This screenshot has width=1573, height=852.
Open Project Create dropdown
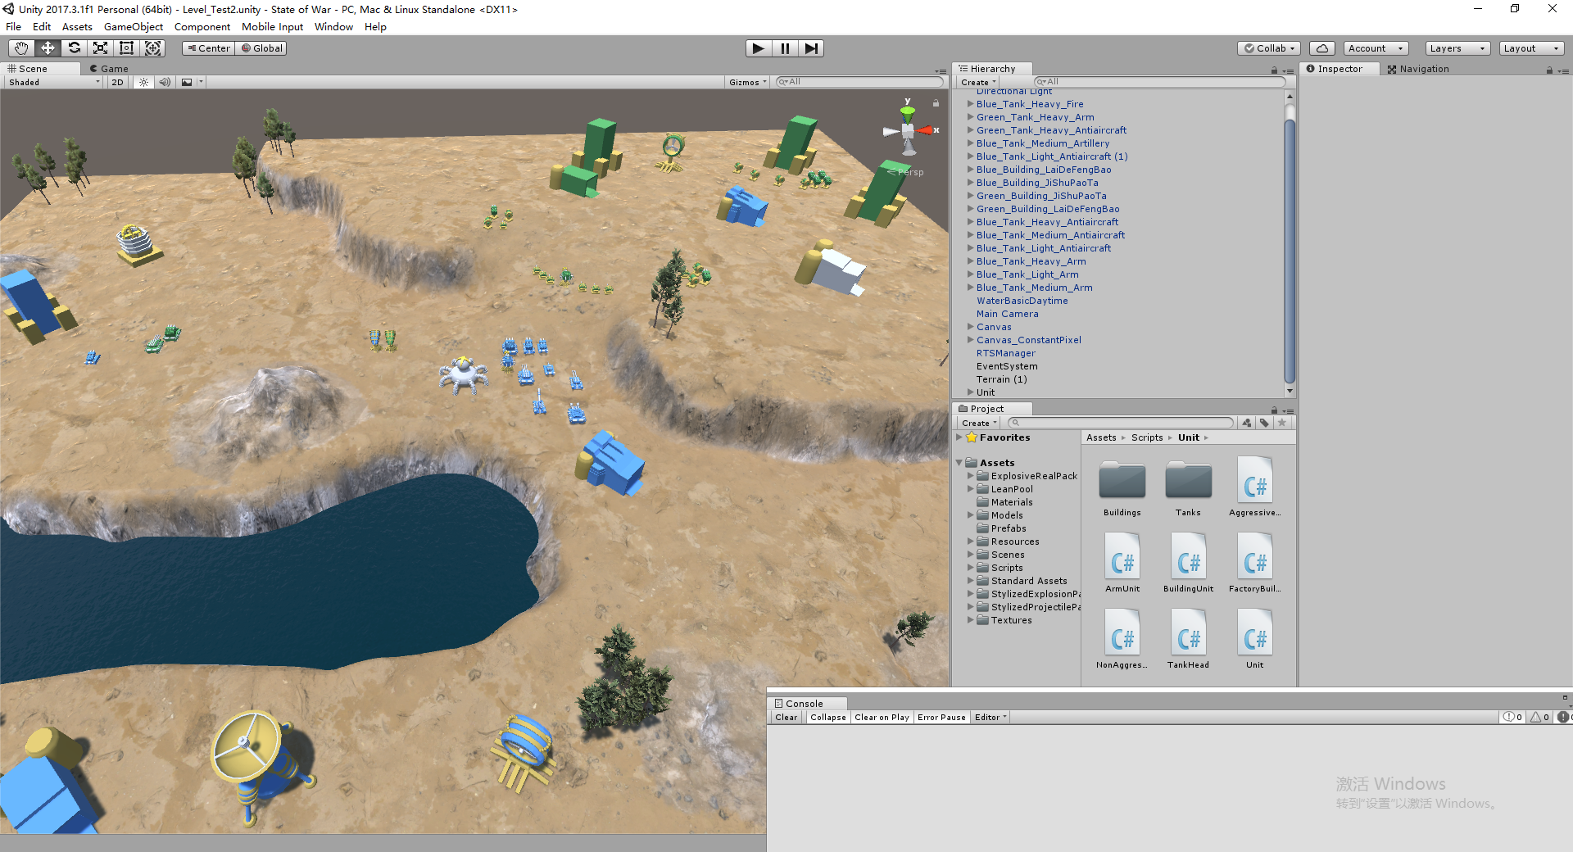coord(979,423)
